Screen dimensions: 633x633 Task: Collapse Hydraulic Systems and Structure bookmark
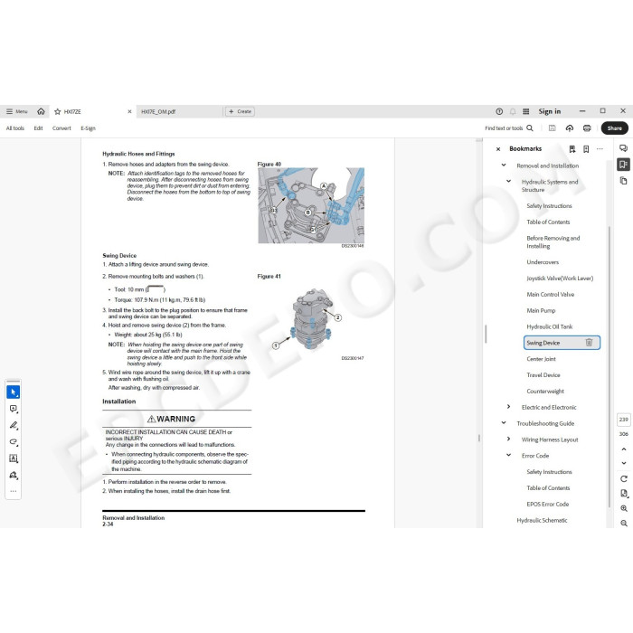pyautogui.click(x=508, y=181)
